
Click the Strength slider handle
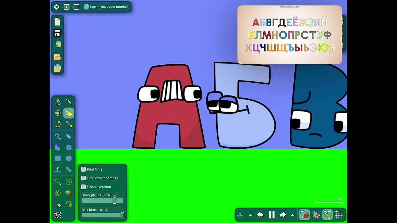114,201
